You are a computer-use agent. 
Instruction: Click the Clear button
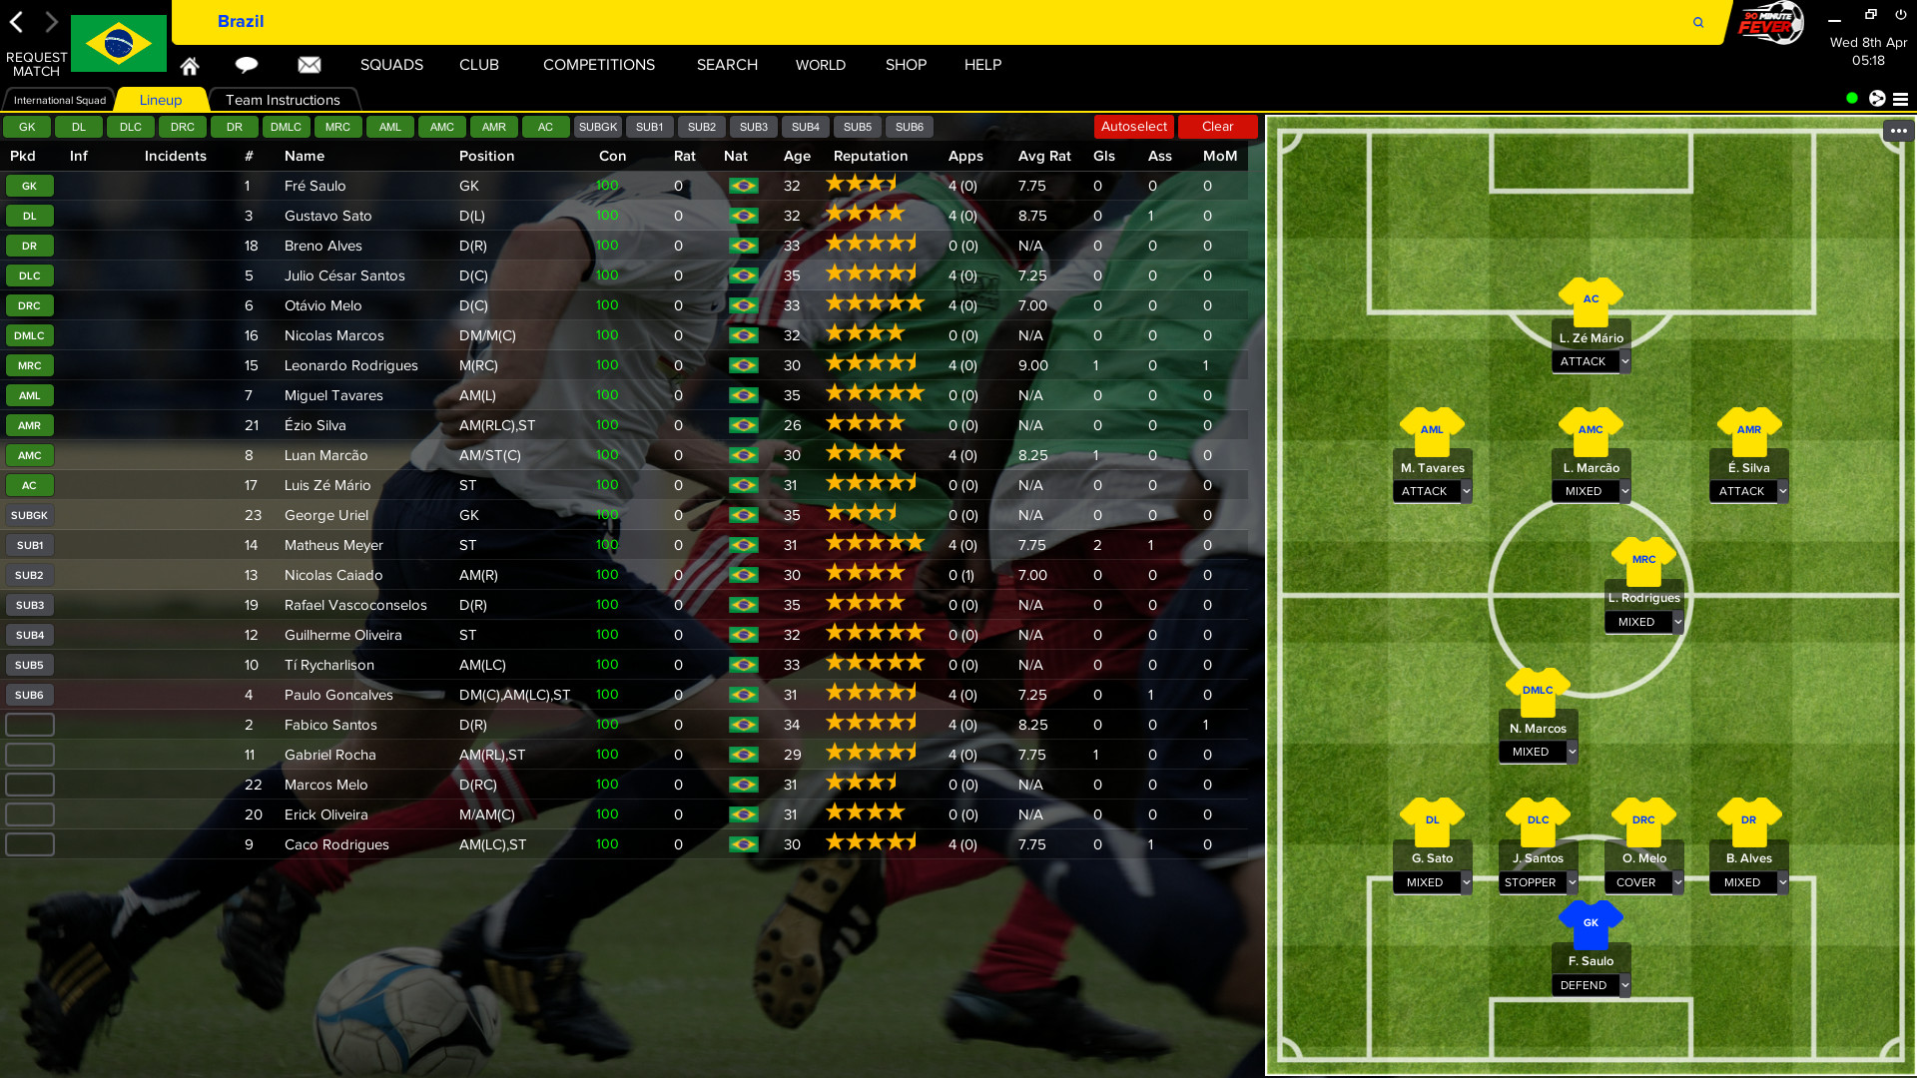click(x=1216, y=127)
